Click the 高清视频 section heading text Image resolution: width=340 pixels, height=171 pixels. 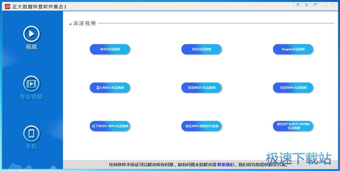pyautogui.click(x=85, y=23)
